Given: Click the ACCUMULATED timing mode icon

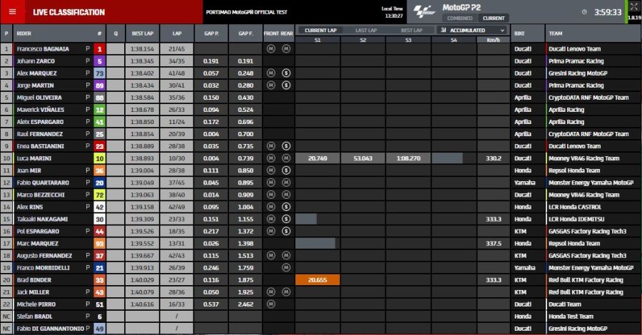Looking at the screenshot, I should (444, 30).
